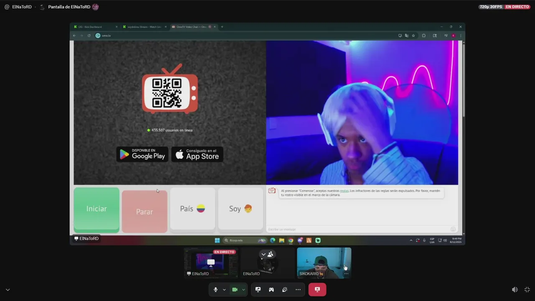535x301 pixels.
Task: Click ElNaToRD name label over stream
Action: [x=87, y=239]
